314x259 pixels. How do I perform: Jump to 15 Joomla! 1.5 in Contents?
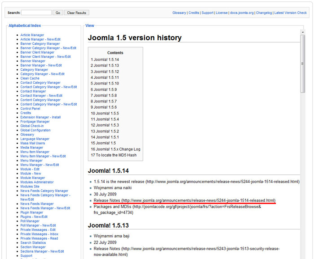[x=103, y=143]
